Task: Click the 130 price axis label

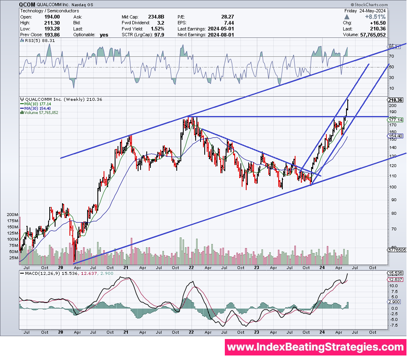Action: click(x=393, y=156)
